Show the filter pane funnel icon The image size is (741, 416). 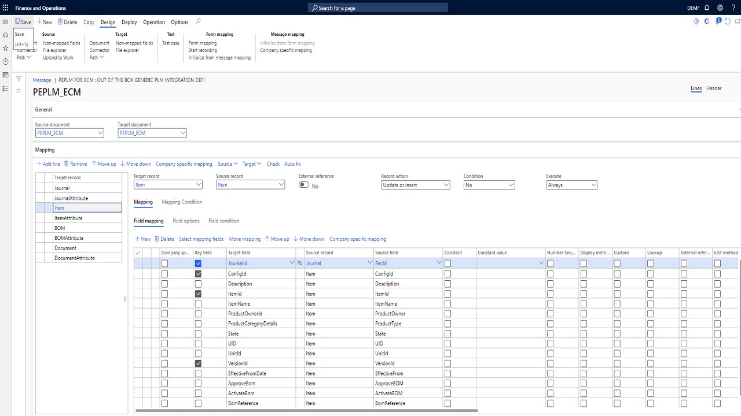click(x=19, y=79)
